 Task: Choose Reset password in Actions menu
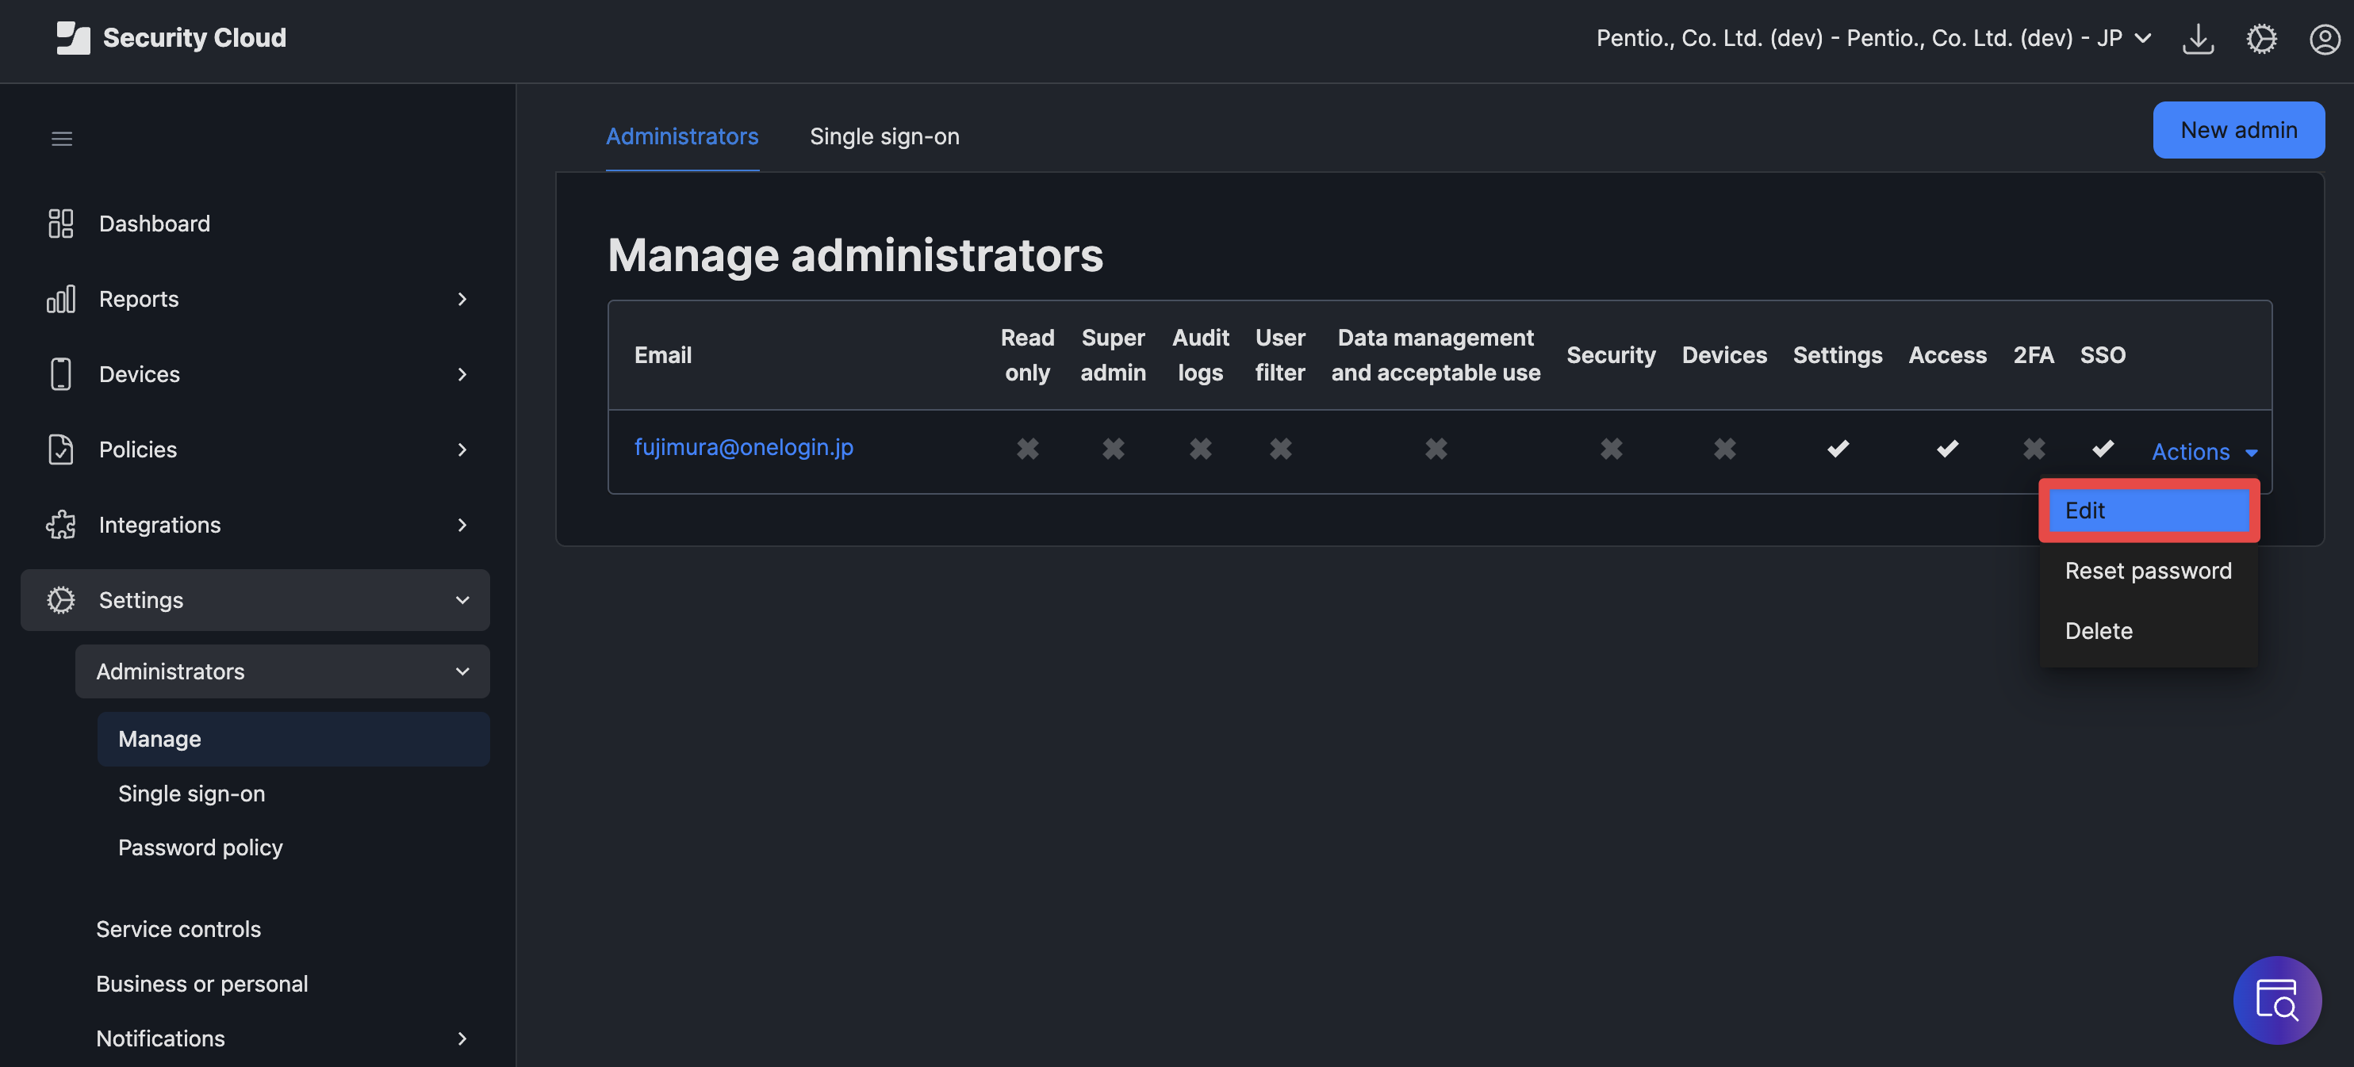tap(2149, 570)
